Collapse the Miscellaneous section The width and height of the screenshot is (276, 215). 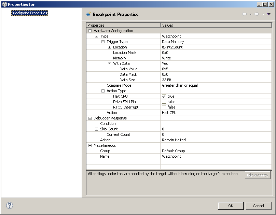pos(90,145)
